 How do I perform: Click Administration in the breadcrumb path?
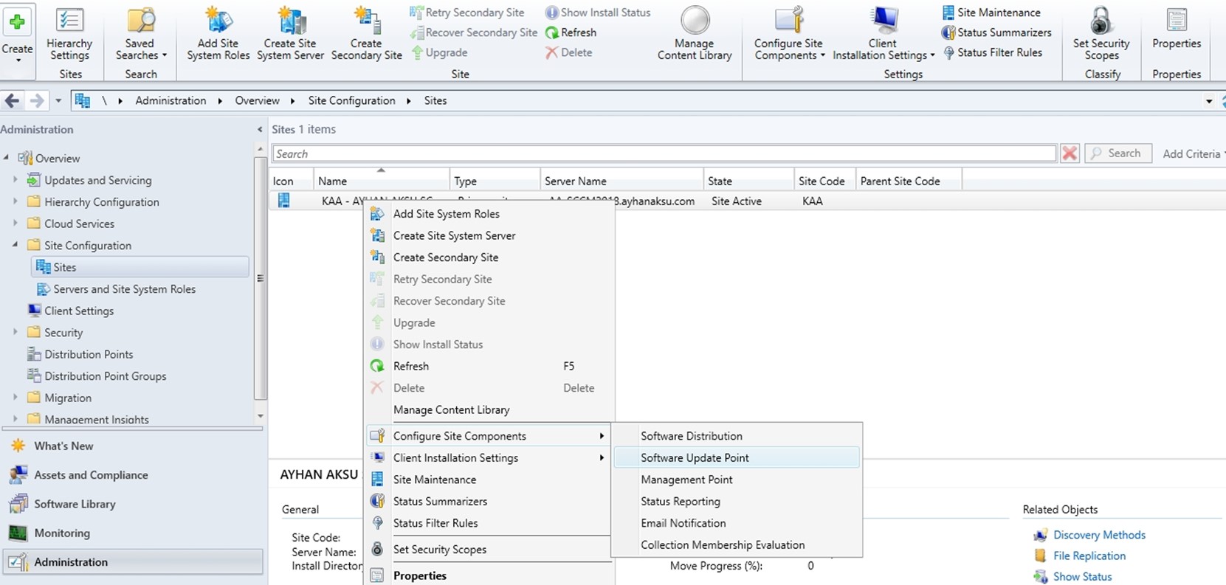(x=171, y=100)
